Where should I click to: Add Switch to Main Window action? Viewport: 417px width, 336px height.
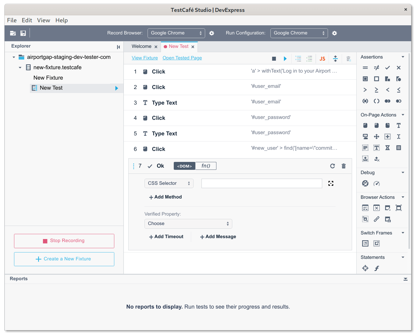pos(376,243)
